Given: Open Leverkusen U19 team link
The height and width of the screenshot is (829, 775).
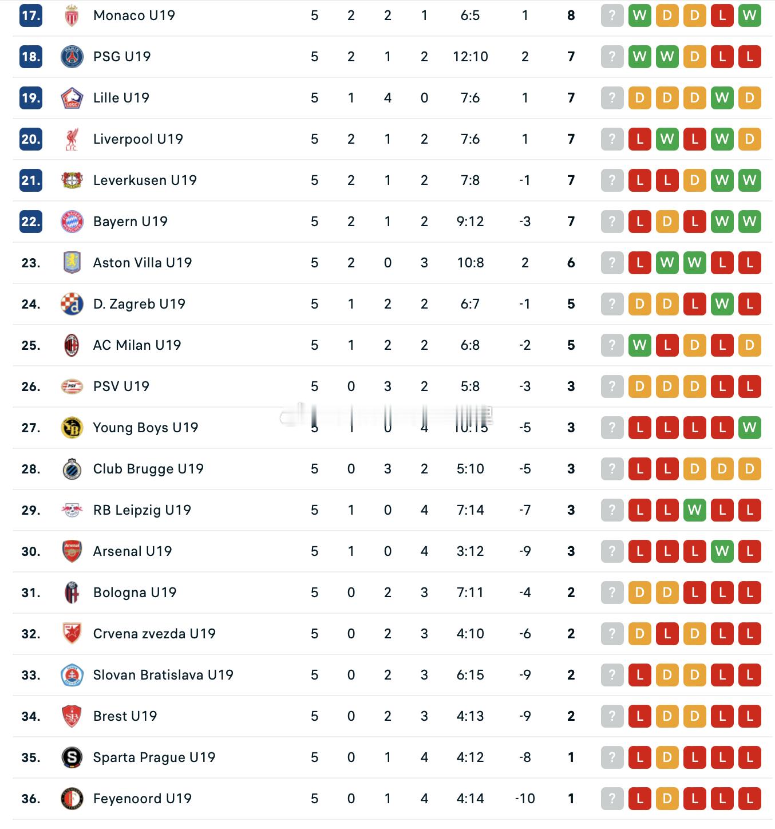Looking at the screenshot, I should pos(145,180).
